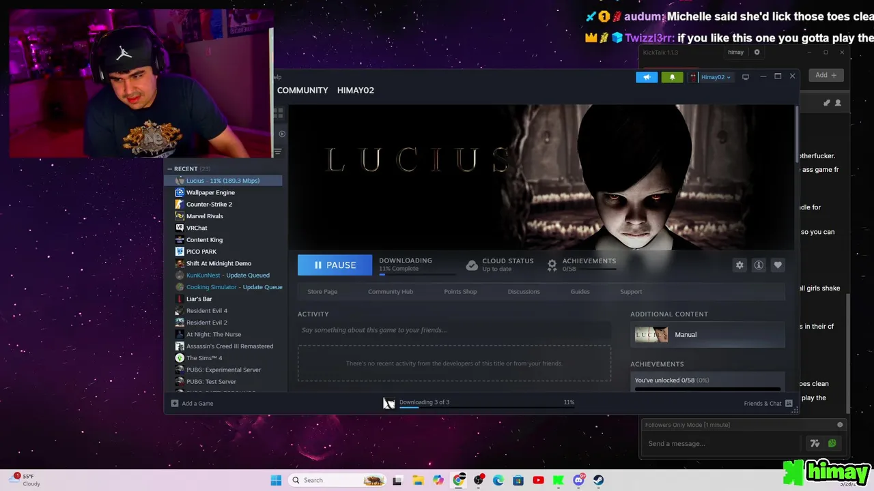874x491 pixels.
Task: Go to Lucius Store Page tab
Action: coord(322,292)
